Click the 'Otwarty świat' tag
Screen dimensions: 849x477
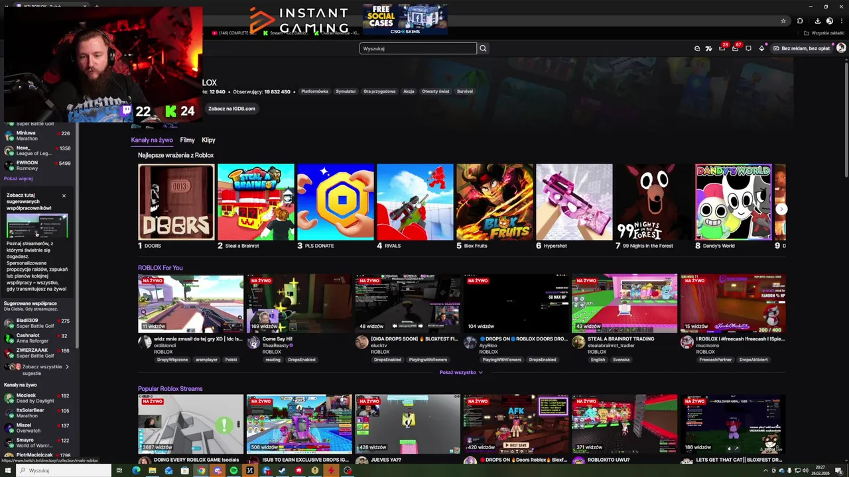(435, 91)
